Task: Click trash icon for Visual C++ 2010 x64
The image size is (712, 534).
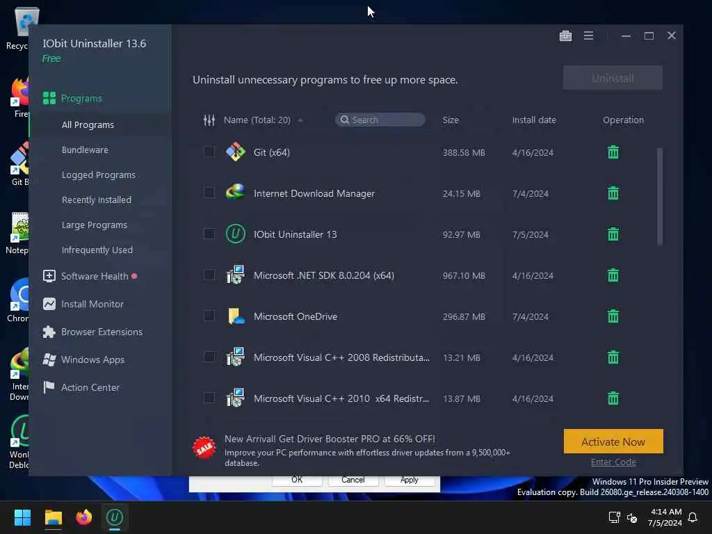Action: [x=613, y=398]
